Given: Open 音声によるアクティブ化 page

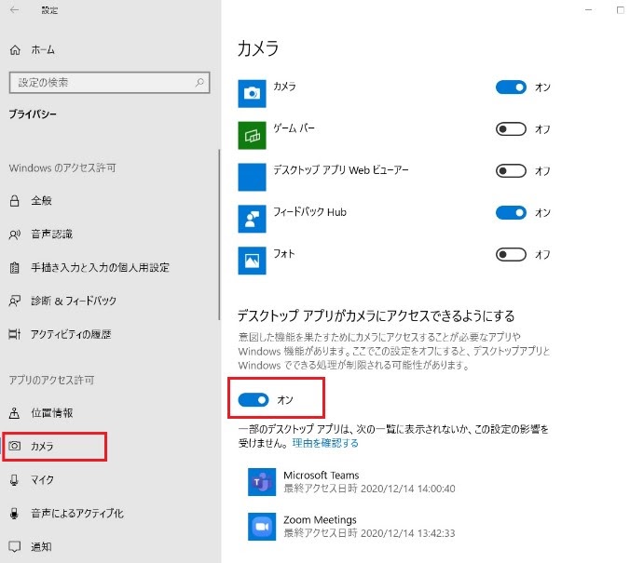Looking at the screenshot, I should [x=77, y=514].
